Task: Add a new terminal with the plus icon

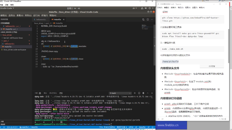Action: 135,93
